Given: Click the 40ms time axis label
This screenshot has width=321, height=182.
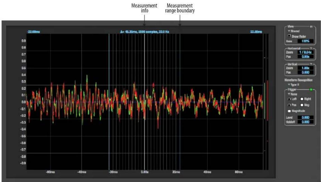Looking at the screenshot, I should (207, 172).
